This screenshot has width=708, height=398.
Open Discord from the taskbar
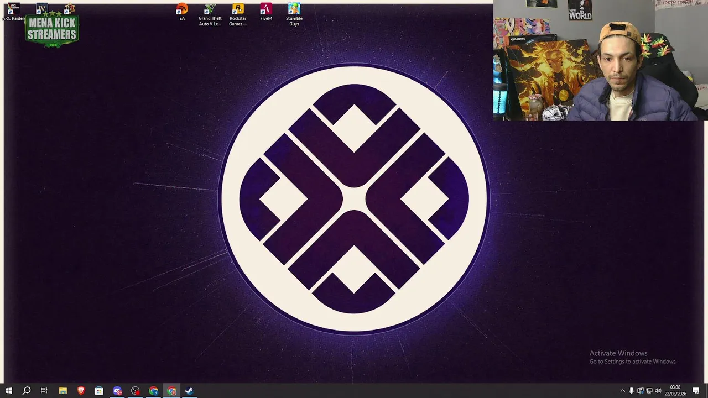tap(117, 391)
